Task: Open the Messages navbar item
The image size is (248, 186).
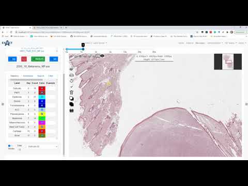Action: 200,43
